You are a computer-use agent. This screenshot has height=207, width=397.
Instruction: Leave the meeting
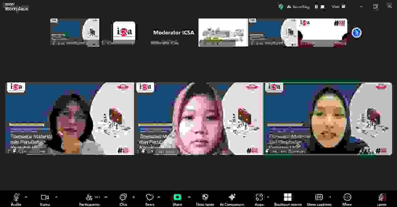point(382,199)
